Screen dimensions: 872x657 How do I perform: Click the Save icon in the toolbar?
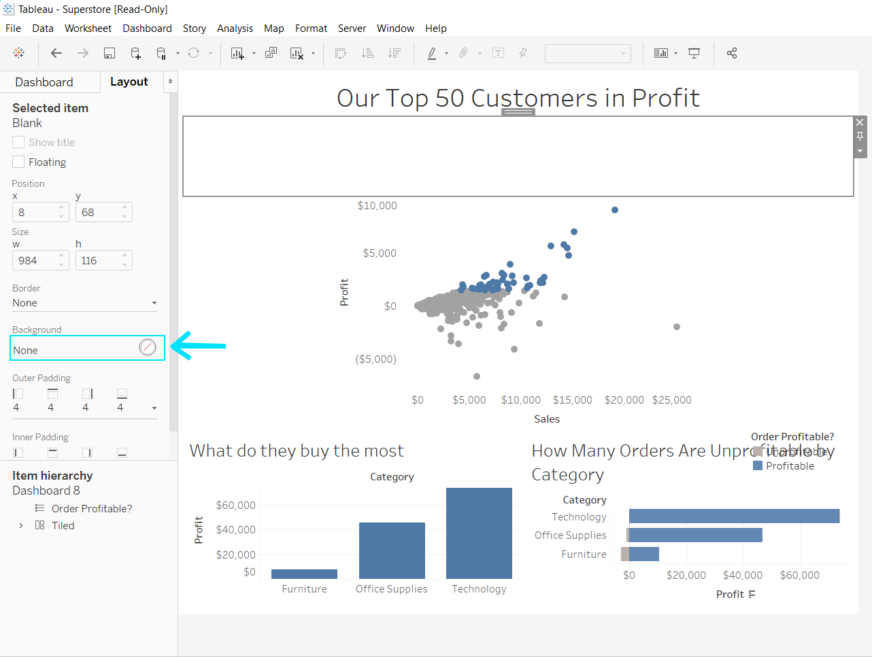pyautogui.click(x=110, y=53)
